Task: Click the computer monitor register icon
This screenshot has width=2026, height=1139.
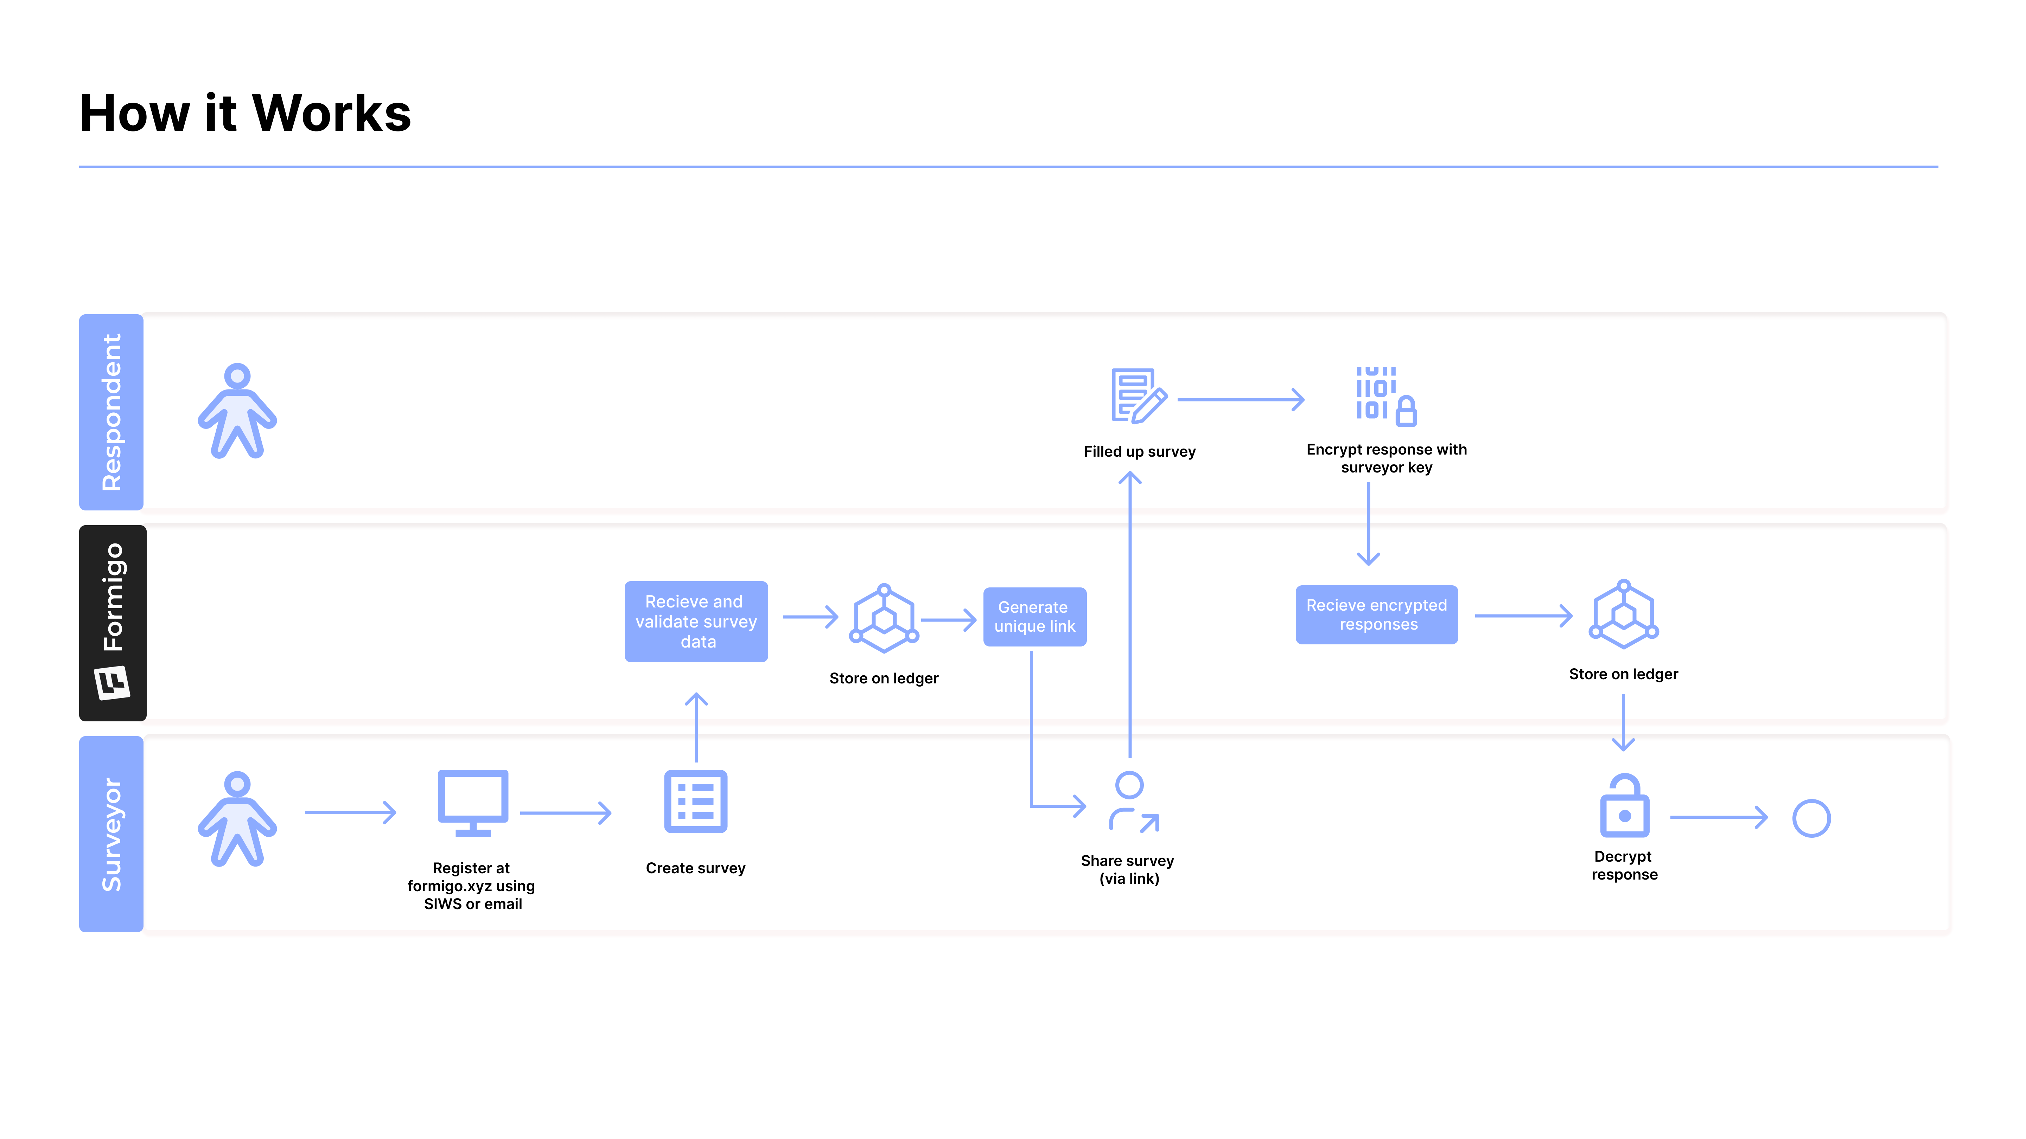Action: pyautogui.click(x=473, y=802)
